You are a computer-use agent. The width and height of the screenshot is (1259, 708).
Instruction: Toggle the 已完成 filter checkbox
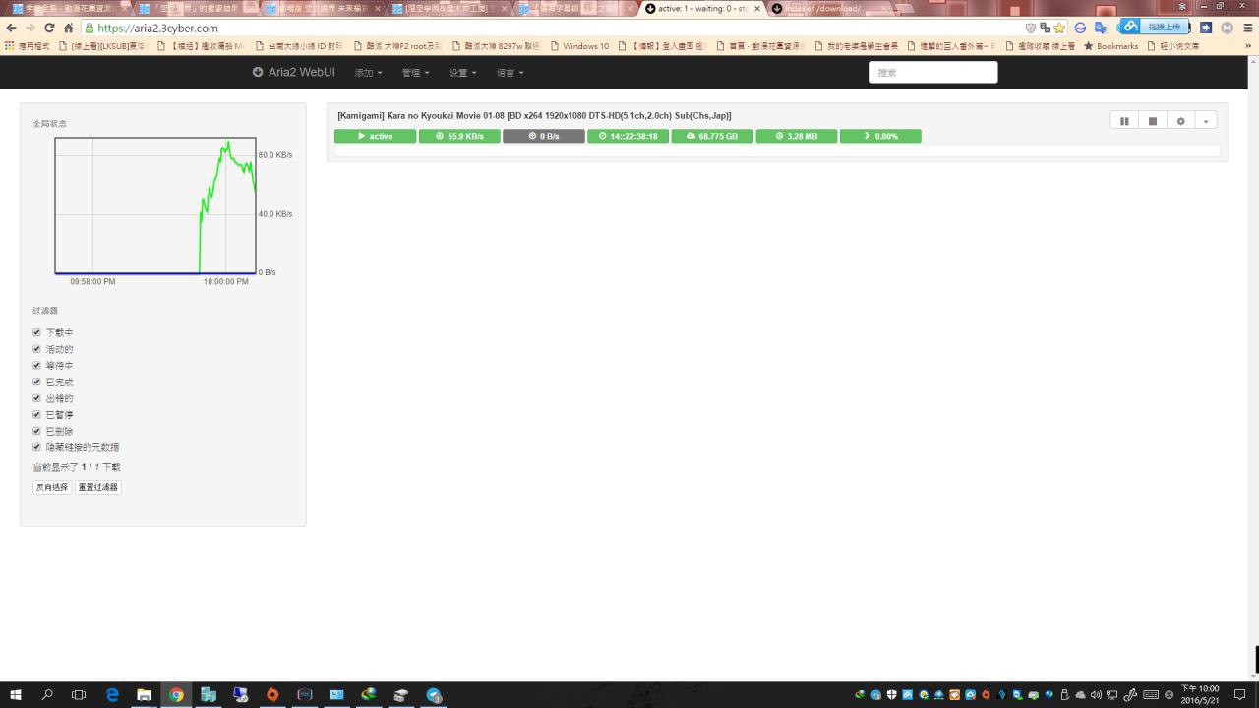pos(37,382)
